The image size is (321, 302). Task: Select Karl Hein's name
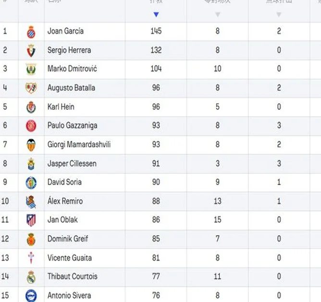[x=61, y=107]
